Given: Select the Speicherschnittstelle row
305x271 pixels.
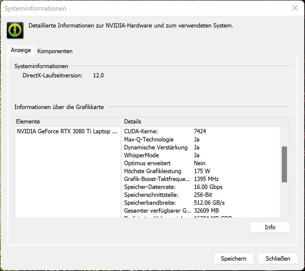Looking at the screenshot, I should [x=201, y=195].
